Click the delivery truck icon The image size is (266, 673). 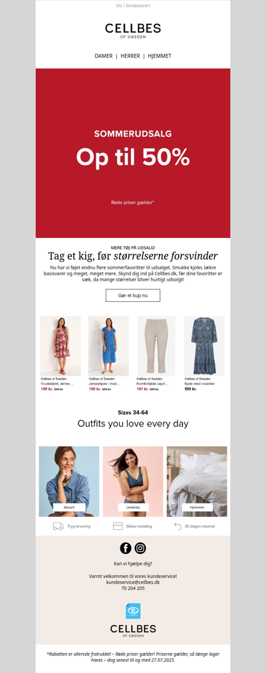59,526
